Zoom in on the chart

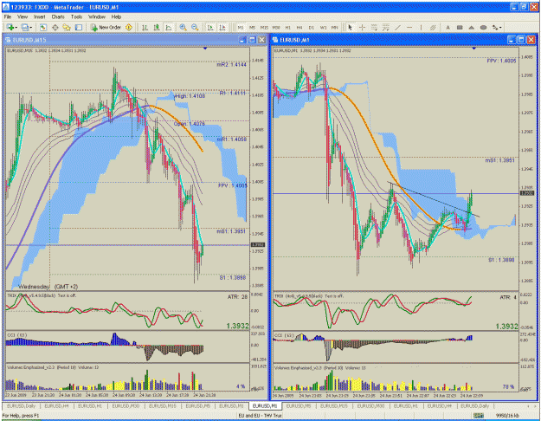(x=183, y=27)
